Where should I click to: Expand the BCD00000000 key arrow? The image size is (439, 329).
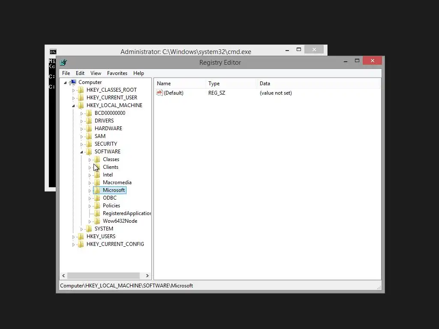[81, 113]
